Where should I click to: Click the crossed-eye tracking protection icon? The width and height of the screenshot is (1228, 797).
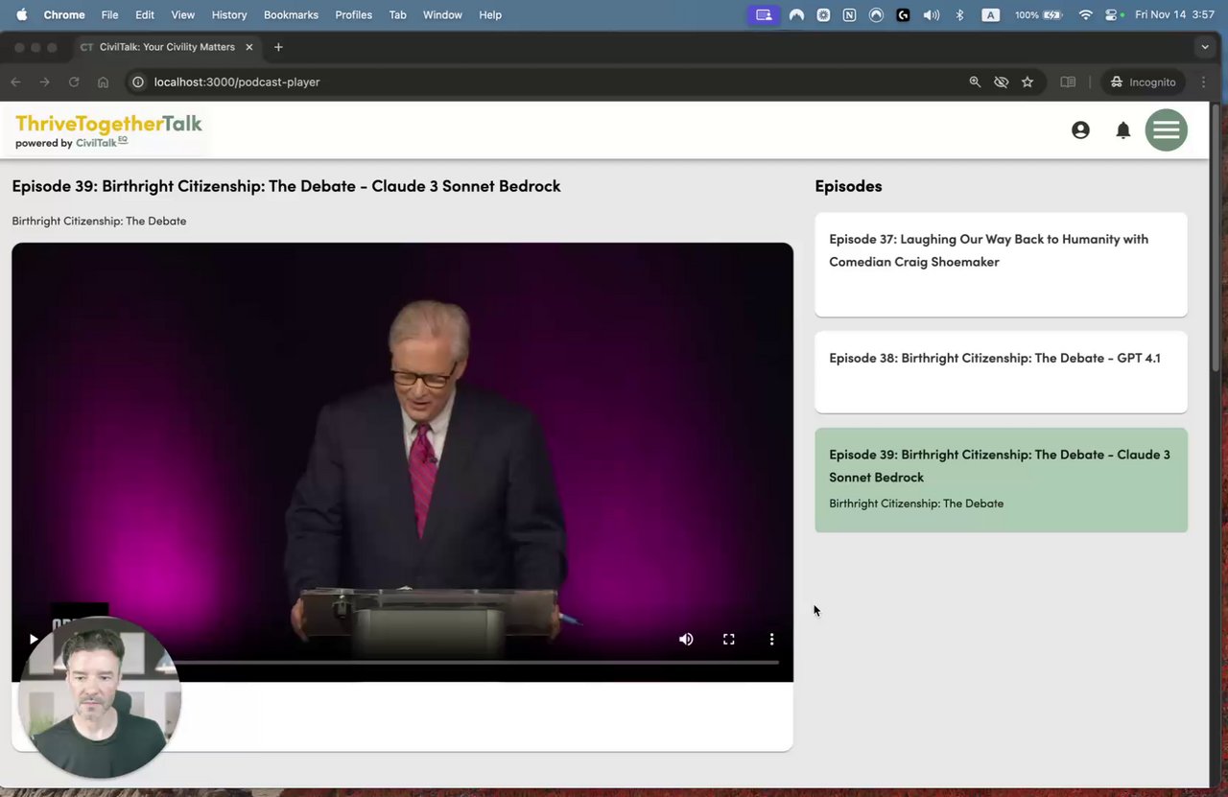(x=1002, y=82)
